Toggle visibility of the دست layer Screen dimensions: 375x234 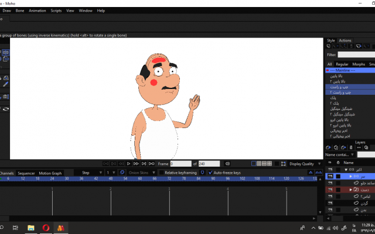330,190
